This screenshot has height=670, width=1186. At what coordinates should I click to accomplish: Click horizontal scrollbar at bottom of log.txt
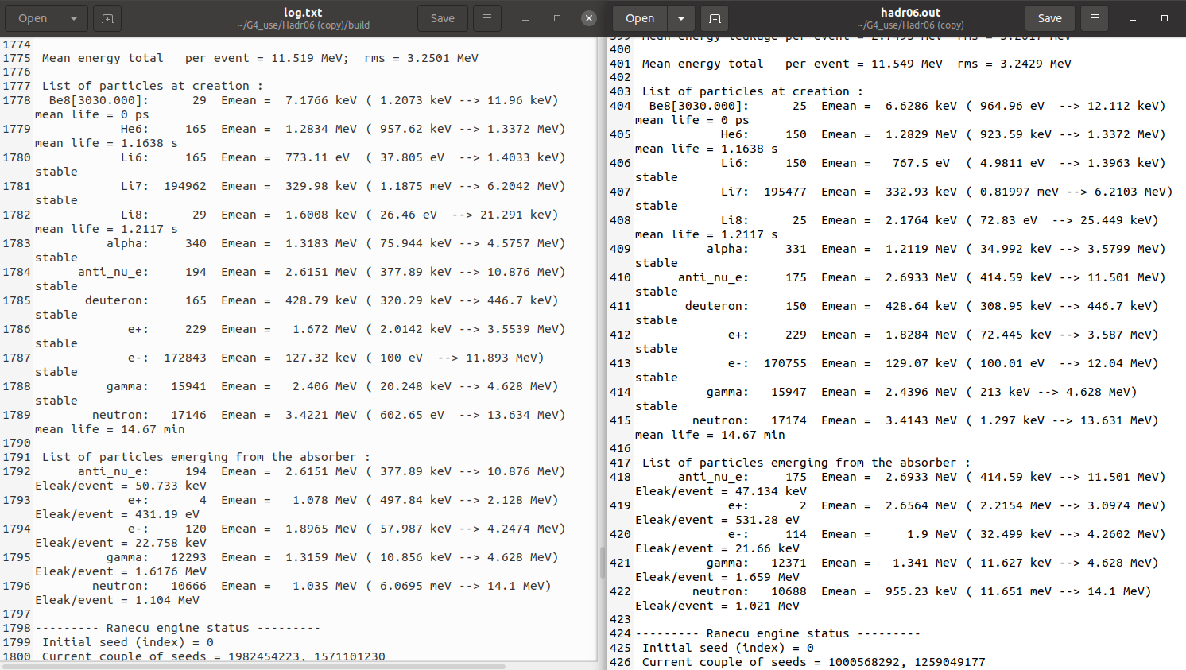[x=254, y=666]
